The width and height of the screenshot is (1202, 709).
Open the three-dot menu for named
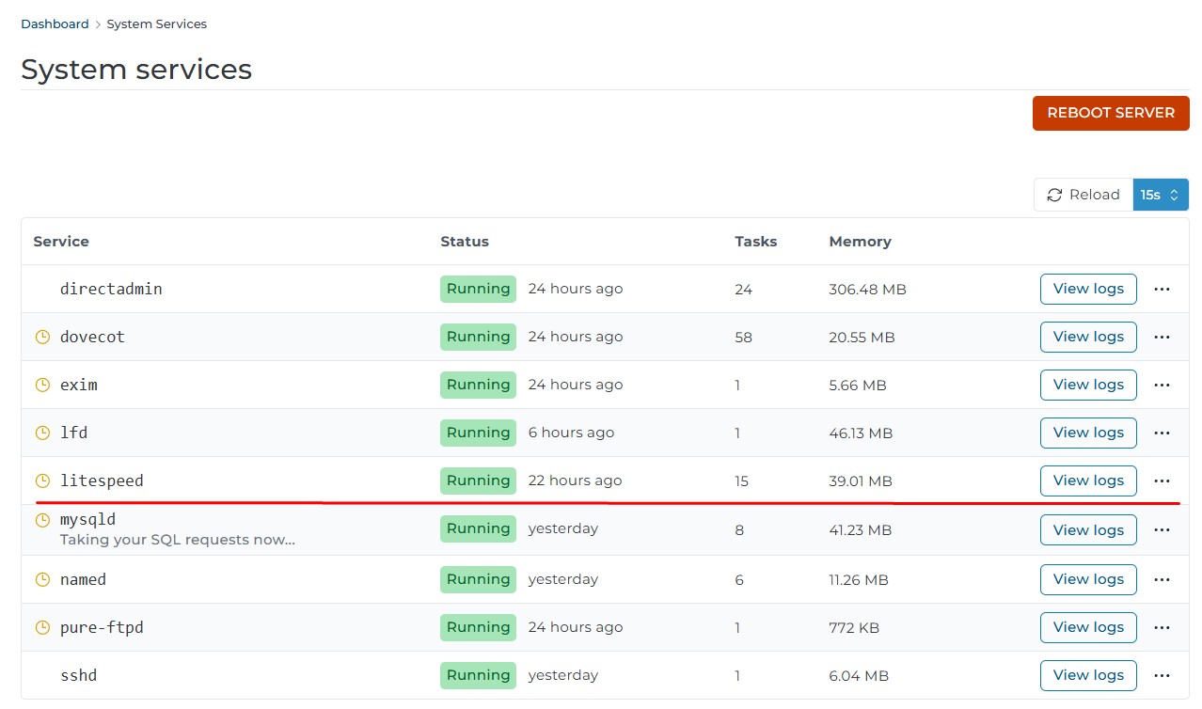(x=1162, y=579)
